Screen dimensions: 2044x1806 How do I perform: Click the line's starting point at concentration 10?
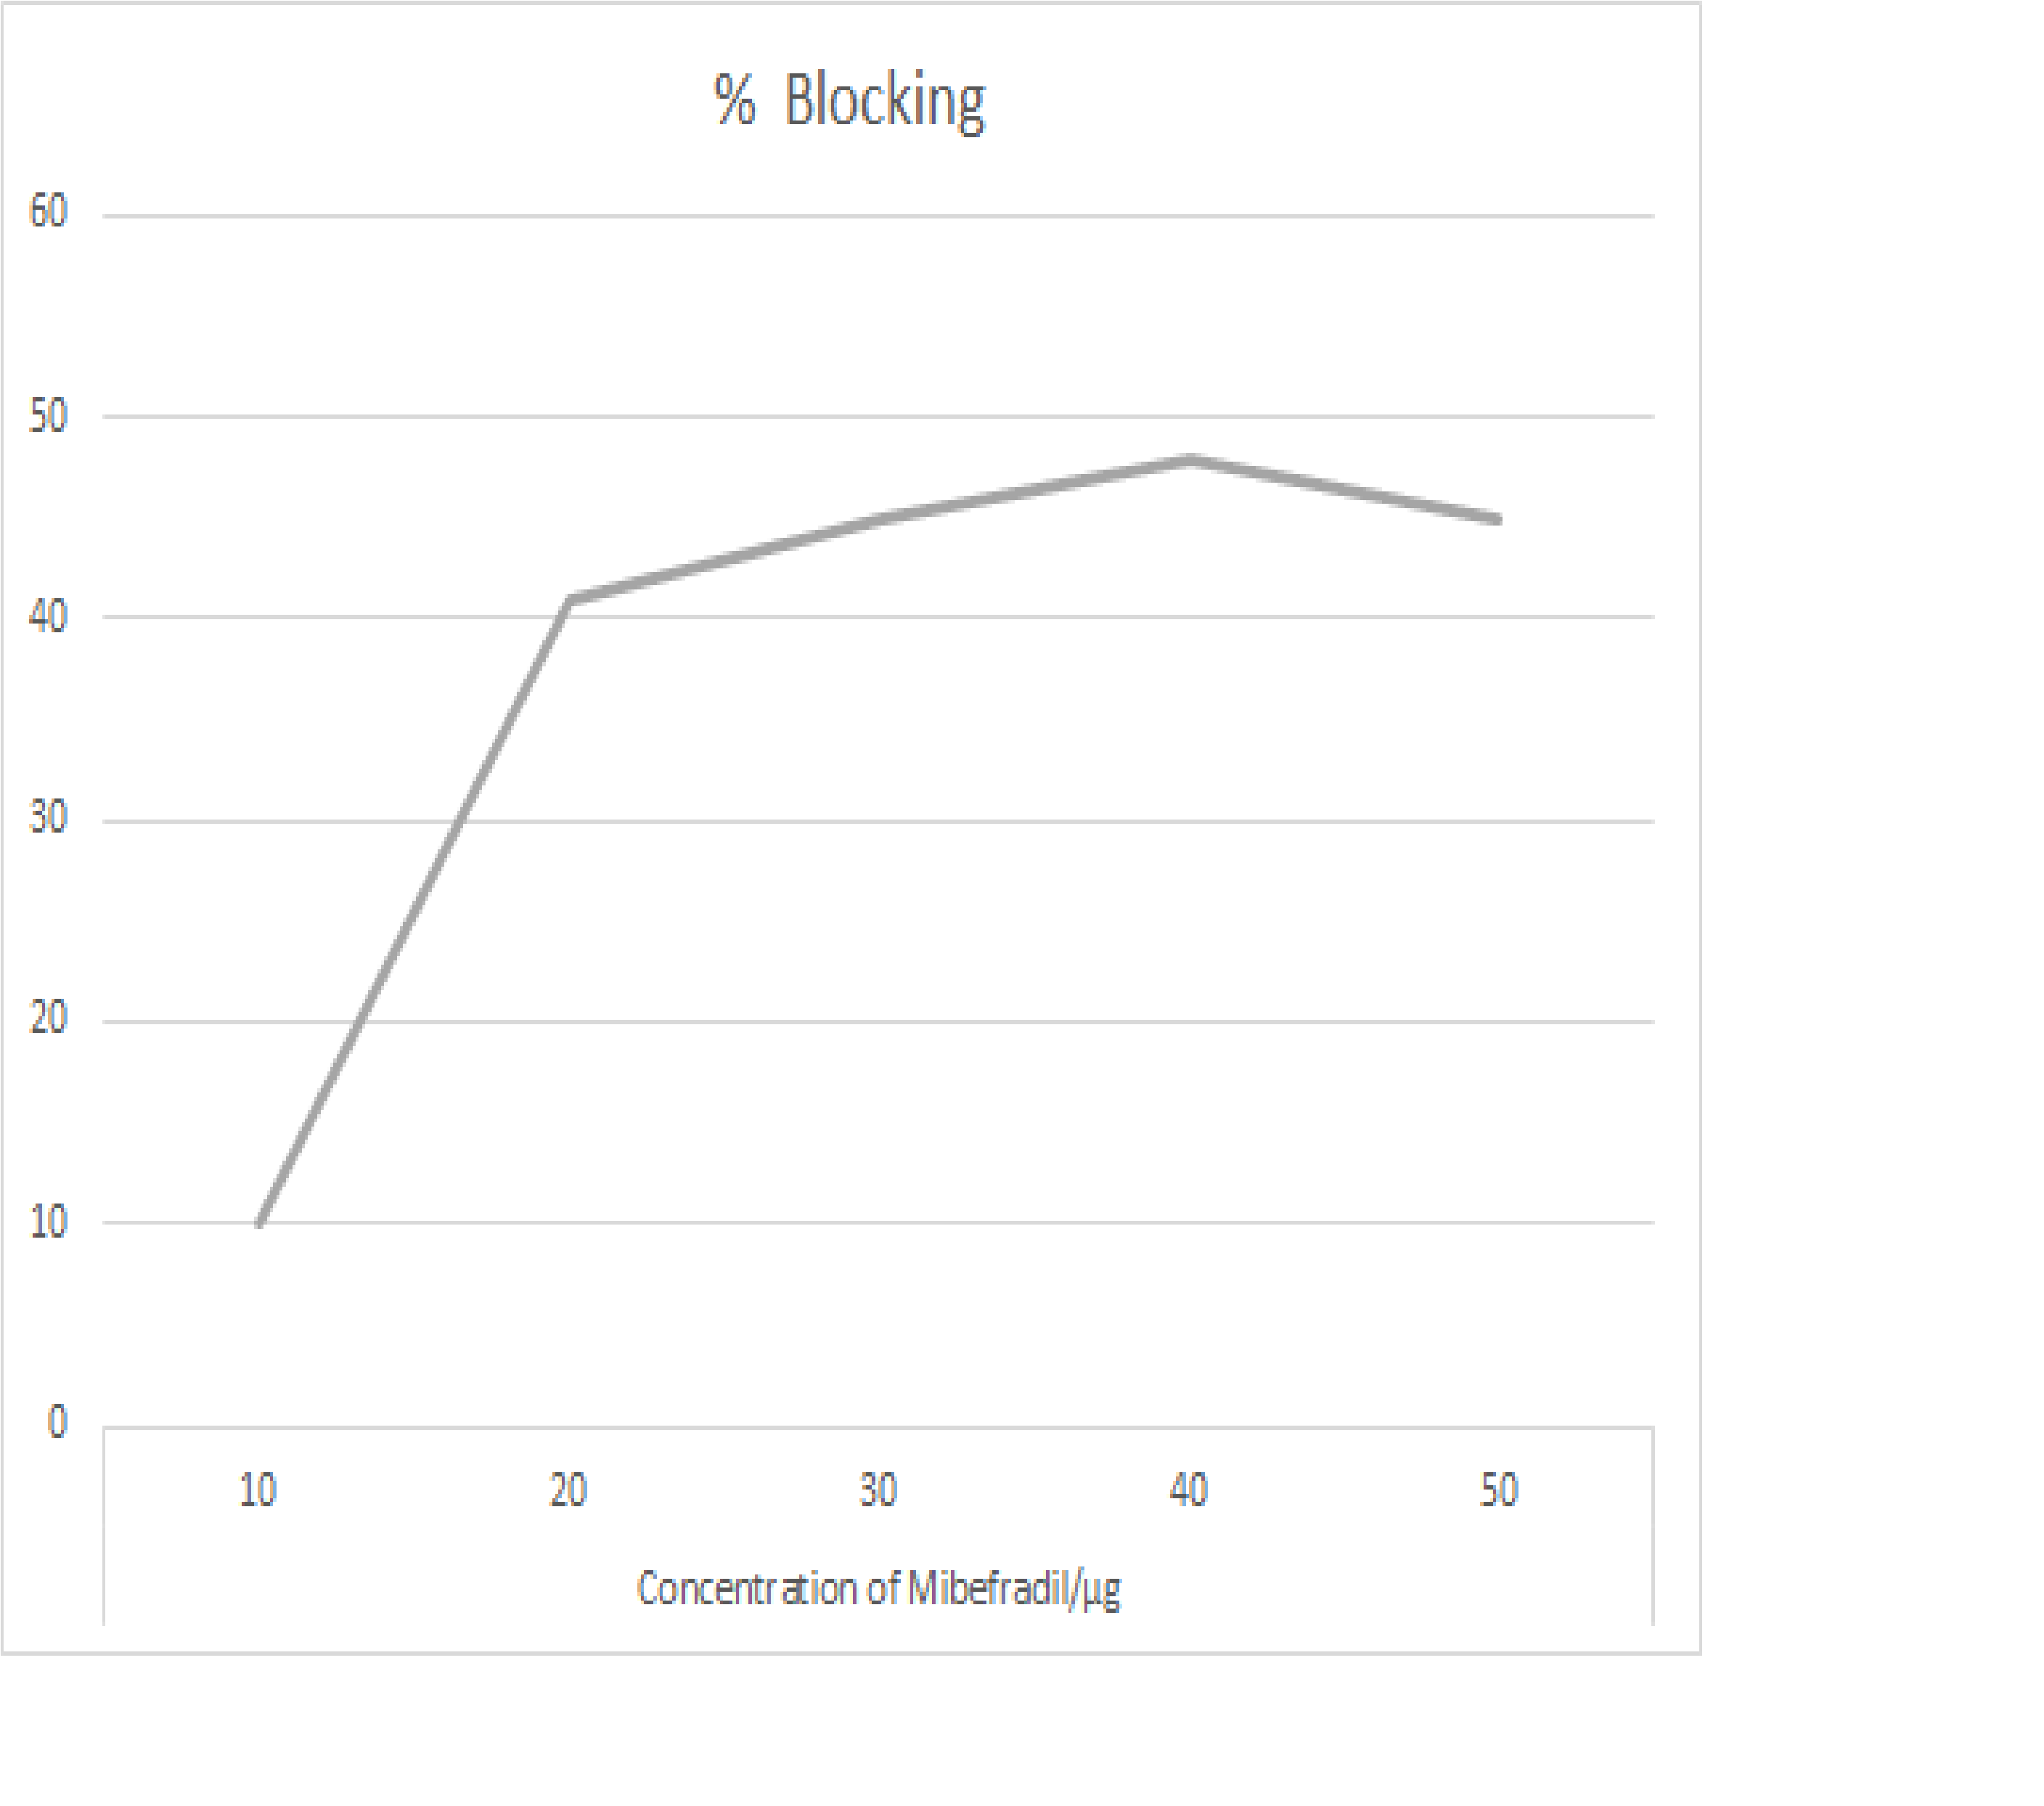[259, 1222]
